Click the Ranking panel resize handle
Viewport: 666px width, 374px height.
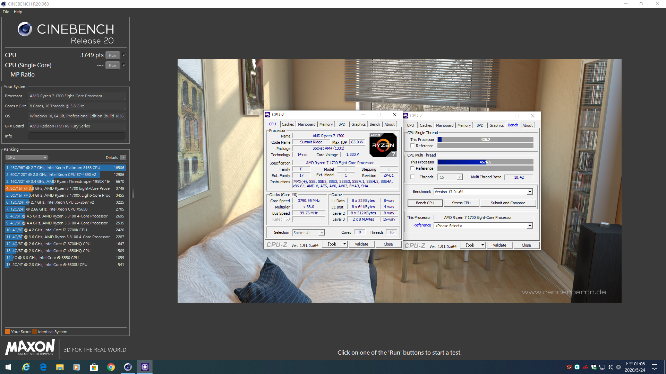tap(133, 188)
